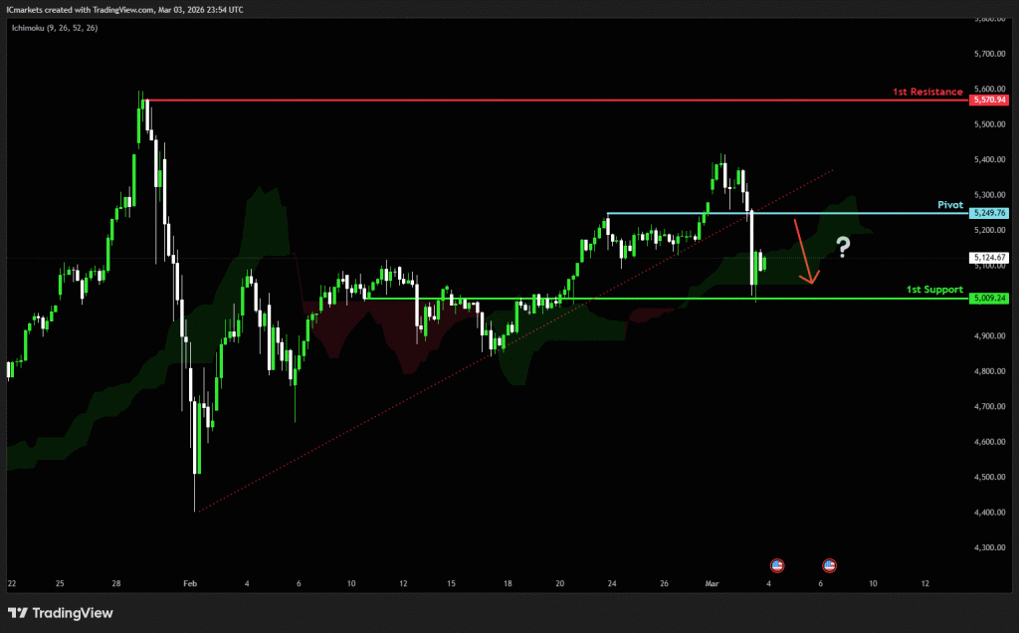Select the red dotted ascending trendline
This screenshot has height=633, width=1019.
[398, 400]
